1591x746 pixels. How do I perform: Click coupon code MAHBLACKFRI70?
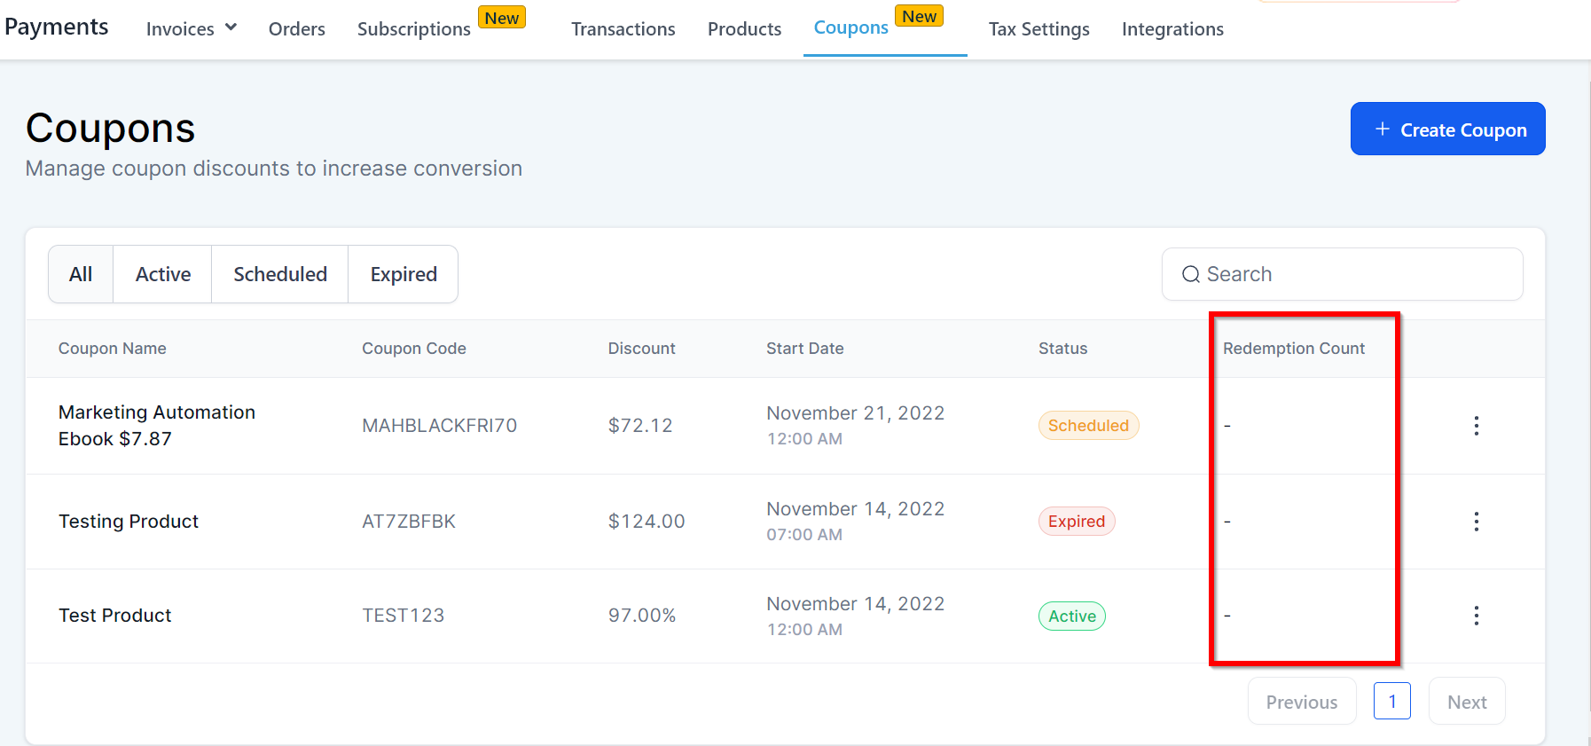click(x=439, y=426)
